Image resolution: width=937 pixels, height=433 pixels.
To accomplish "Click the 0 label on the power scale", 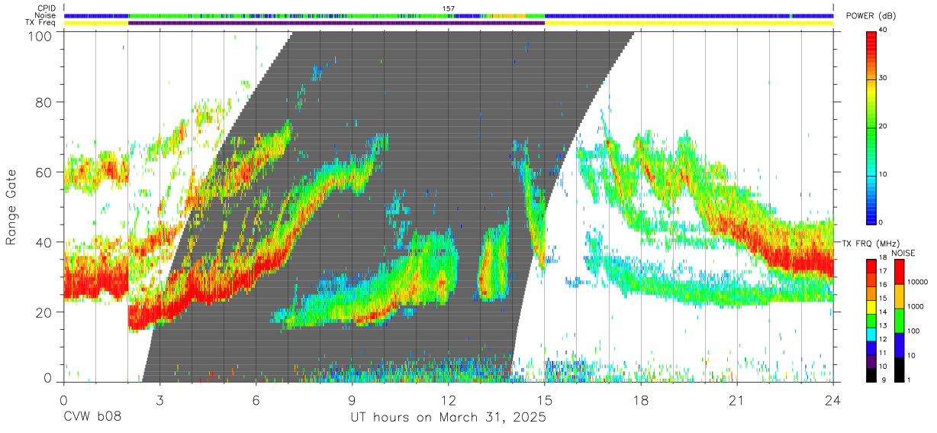I will pyautogui.click(x=881, y=223).
